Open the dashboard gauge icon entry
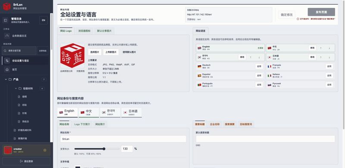The image size is (345, 168). coord(7,36)
